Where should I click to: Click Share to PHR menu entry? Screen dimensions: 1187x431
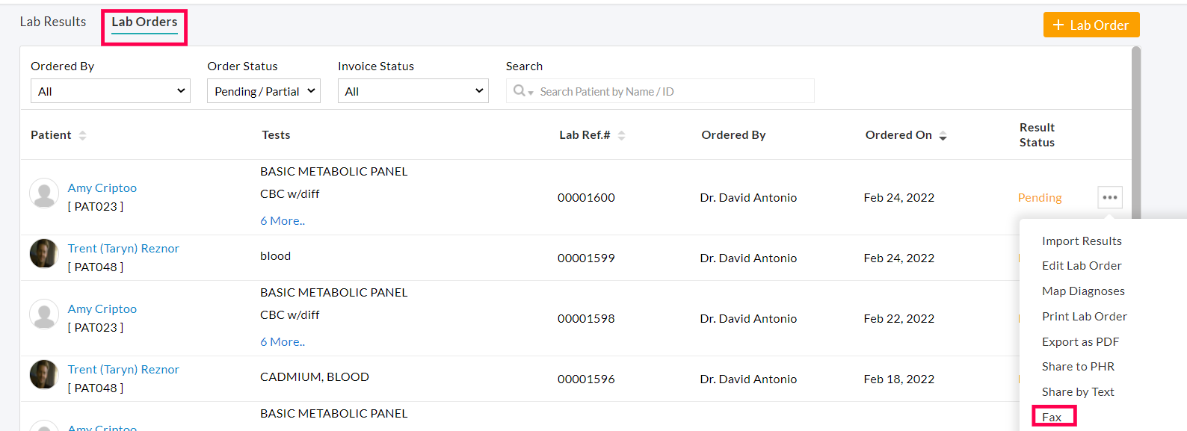(x=1078, y=366)
